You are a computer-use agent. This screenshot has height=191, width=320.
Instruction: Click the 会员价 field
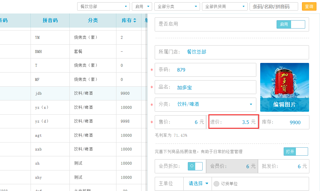232,166
